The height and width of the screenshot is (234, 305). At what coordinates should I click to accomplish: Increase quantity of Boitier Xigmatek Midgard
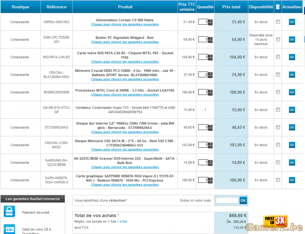click(x=210, y=38)
